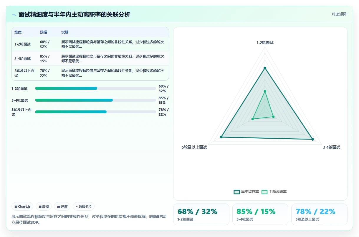
Task: Click the 数据 column header
Action: tap(44, 32)
